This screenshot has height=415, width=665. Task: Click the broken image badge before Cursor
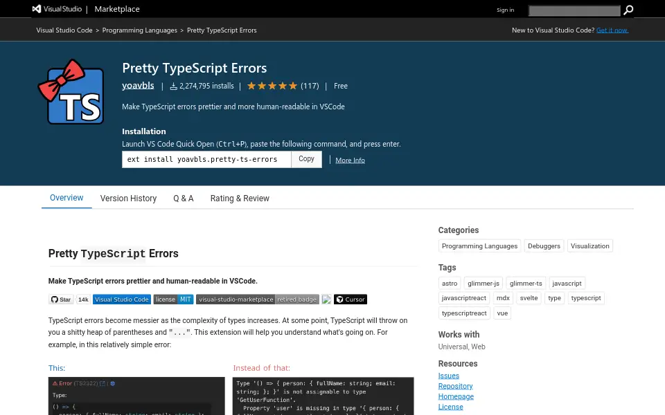(326, 299)
